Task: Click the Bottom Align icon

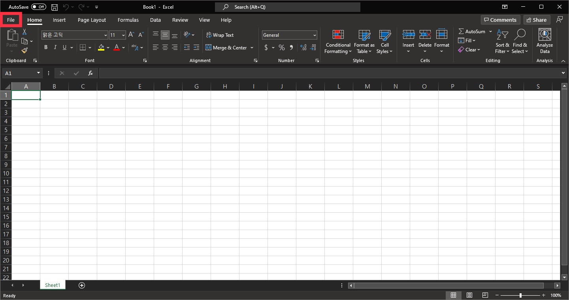Action: pyautogui.click(x=175, y=35)
